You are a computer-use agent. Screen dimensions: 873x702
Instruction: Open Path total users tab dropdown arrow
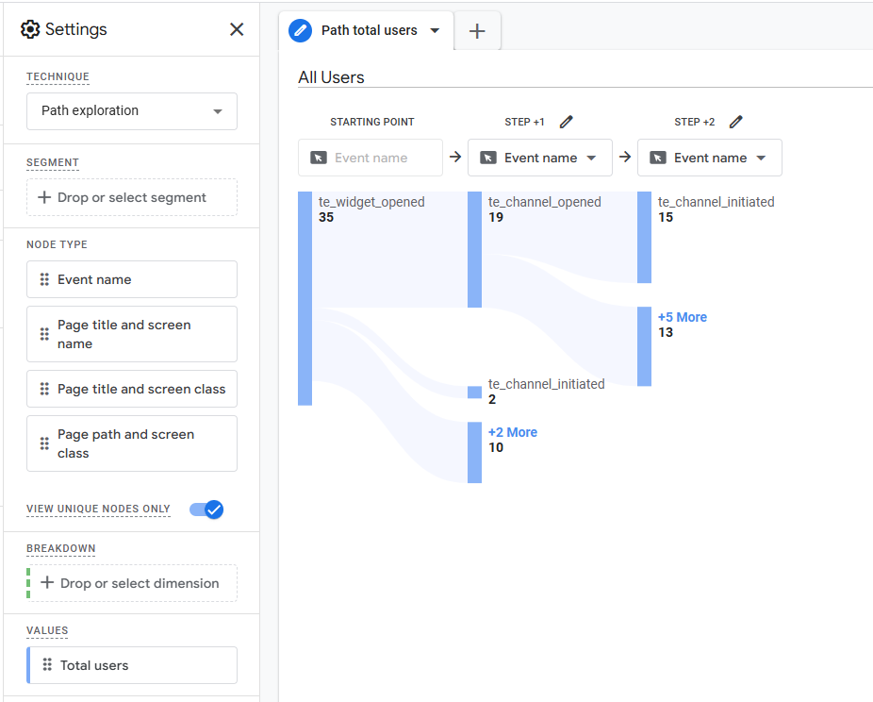(x=435, y=30)
